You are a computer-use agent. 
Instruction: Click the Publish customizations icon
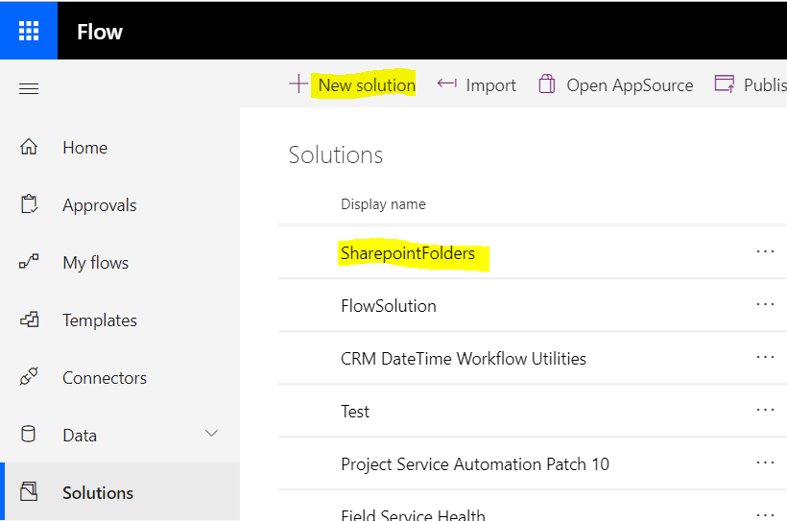pos(725,83)
